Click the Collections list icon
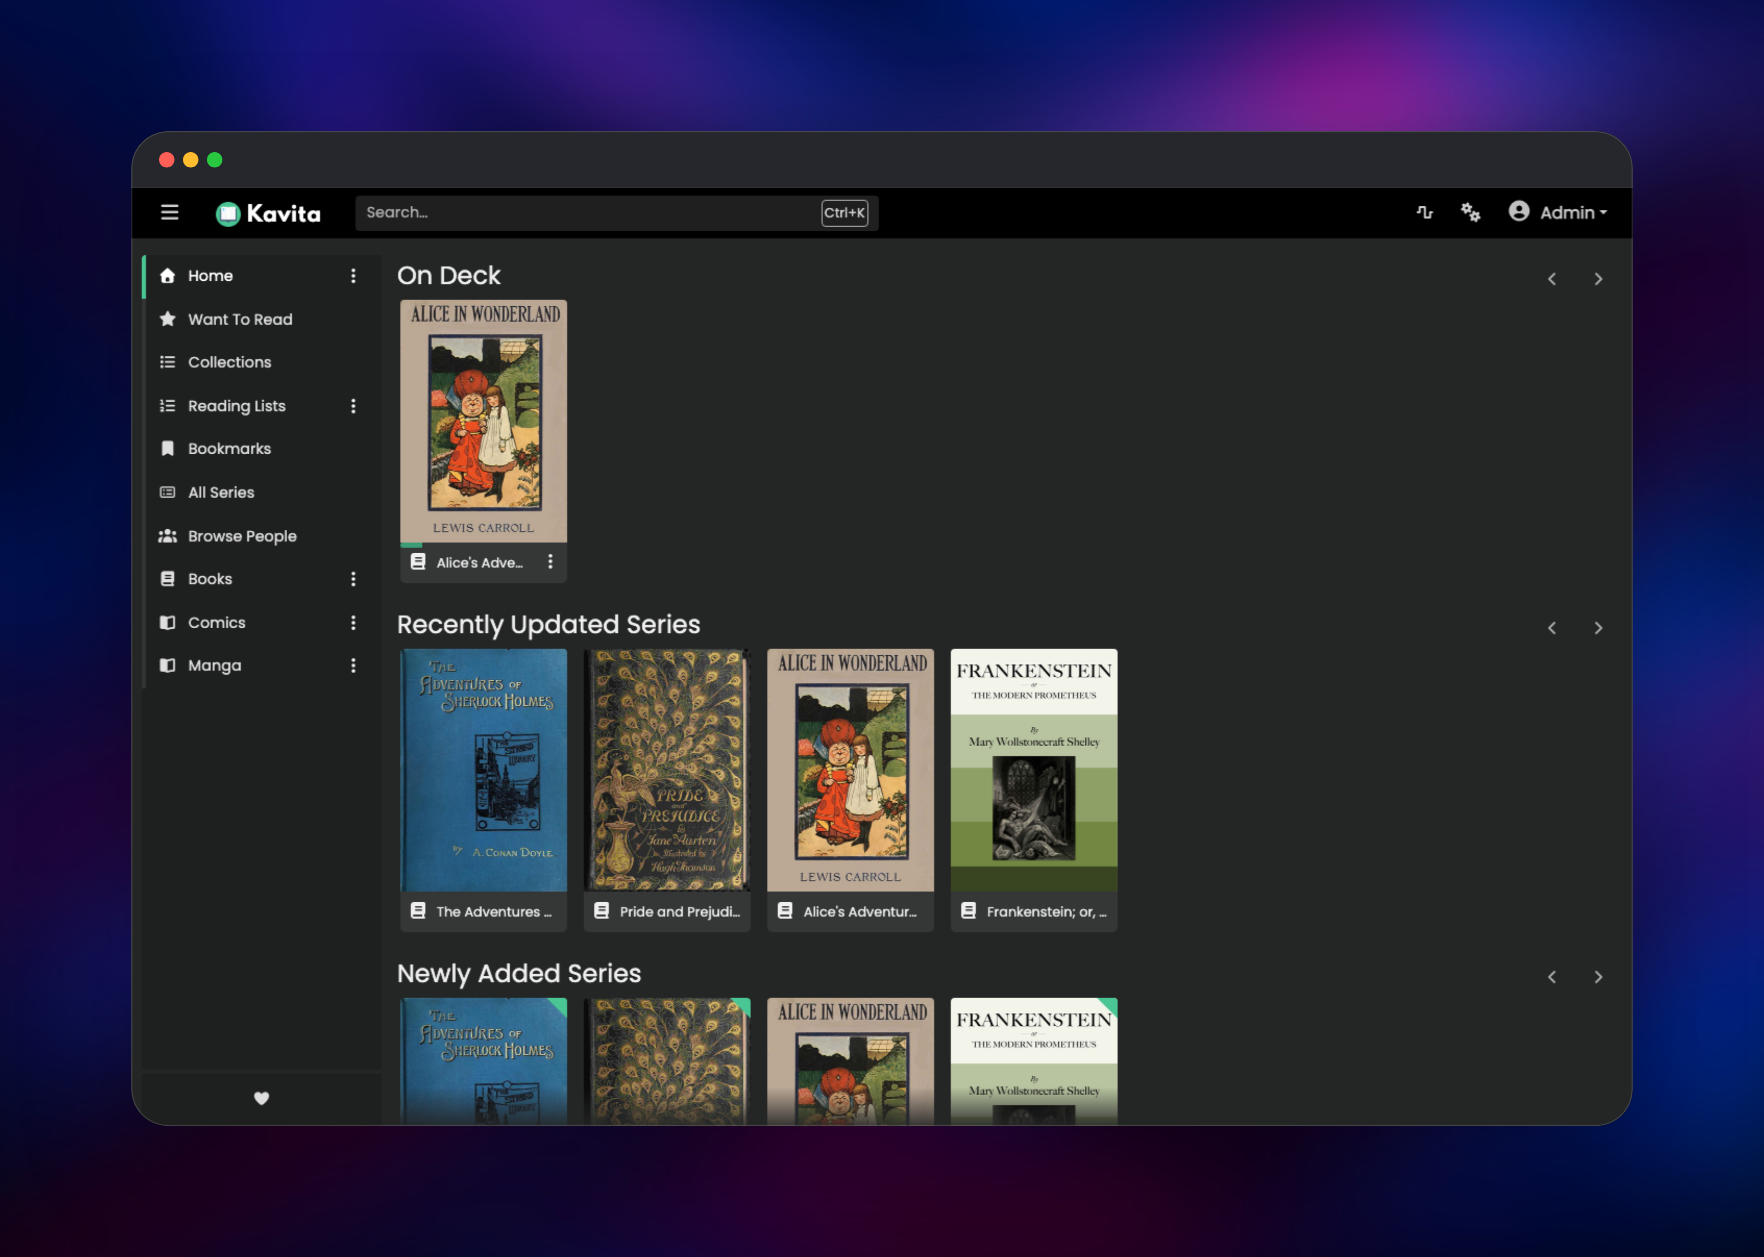This screenshot has width=1764, height=1257. coord(167,362)
